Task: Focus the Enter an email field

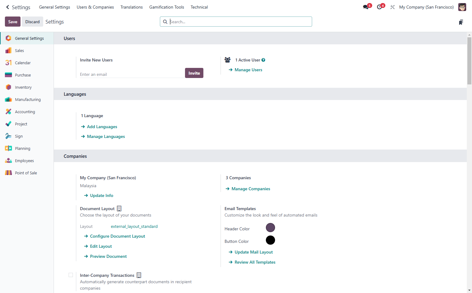Action: click(x=132, y=74)
